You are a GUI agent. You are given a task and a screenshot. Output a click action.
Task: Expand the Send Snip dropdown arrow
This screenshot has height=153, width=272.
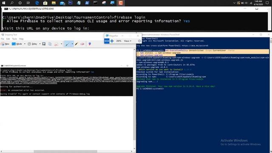61,44
